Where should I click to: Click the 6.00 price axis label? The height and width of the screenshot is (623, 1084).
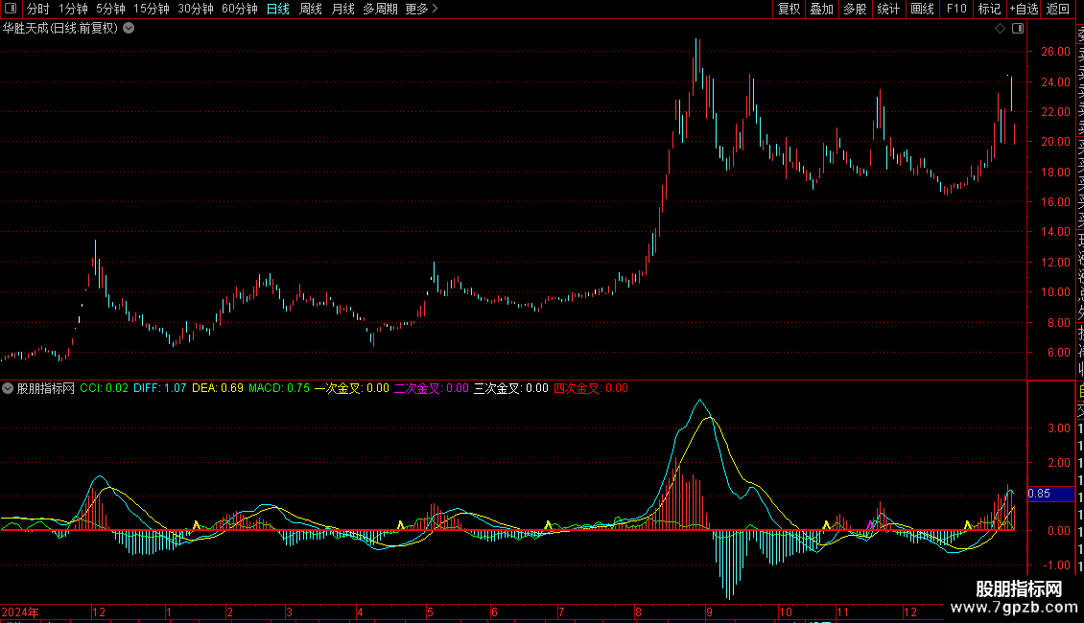(x=1058, y=353)
